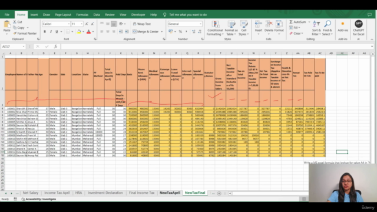
Task: Open the File menu
Action: 6,15
